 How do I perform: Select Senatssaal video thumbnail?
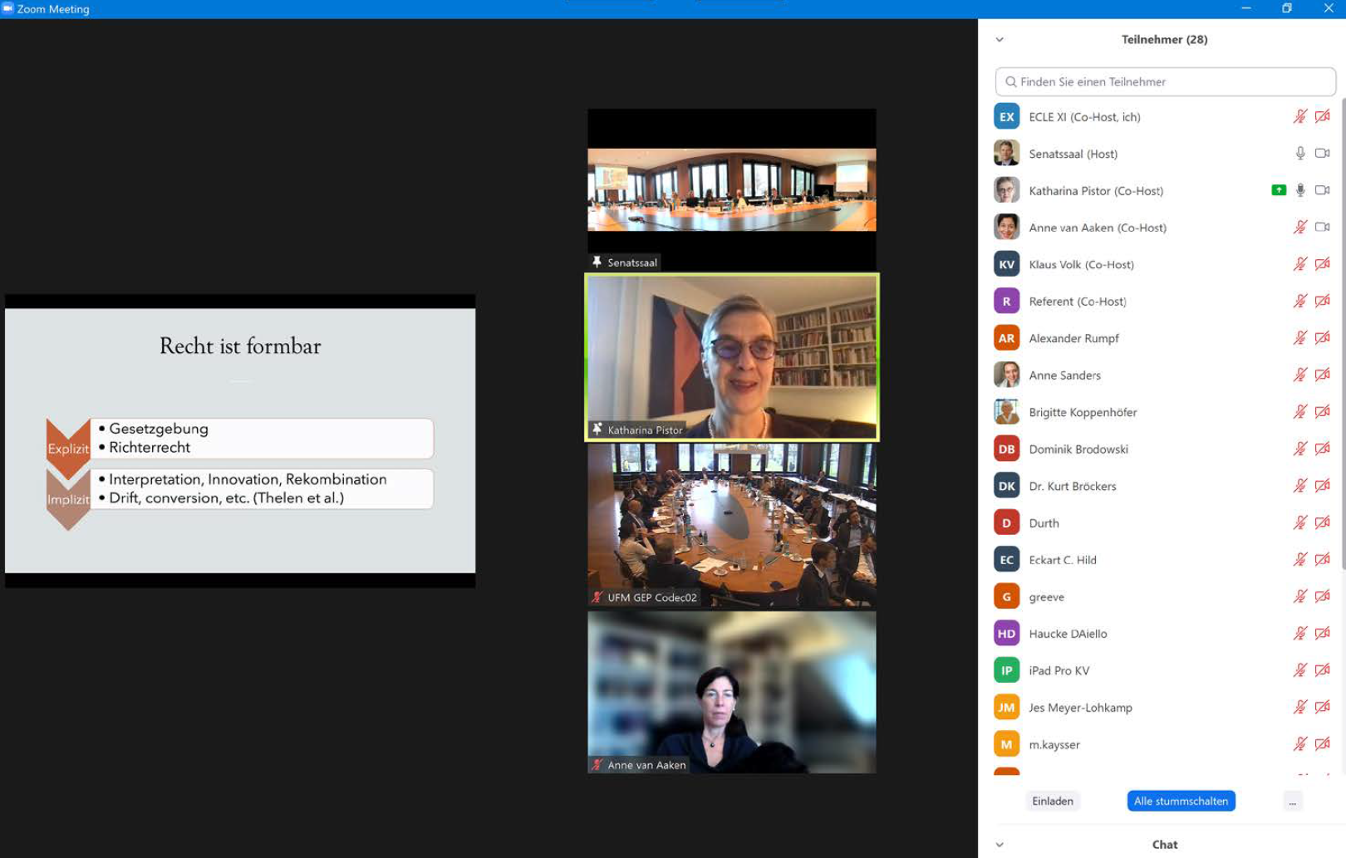click(x=732, y=190)
